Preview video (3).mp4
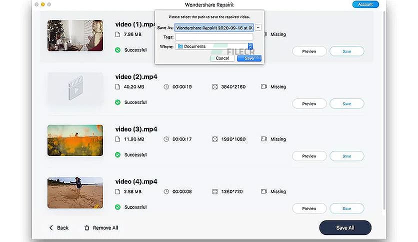 (309, 156)
